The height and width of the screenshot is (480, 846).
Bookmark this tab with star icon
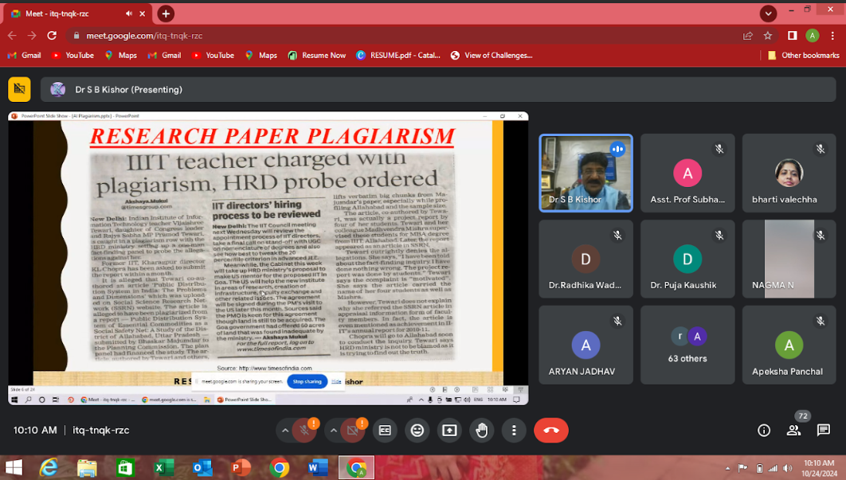click(x=768, y=36)
